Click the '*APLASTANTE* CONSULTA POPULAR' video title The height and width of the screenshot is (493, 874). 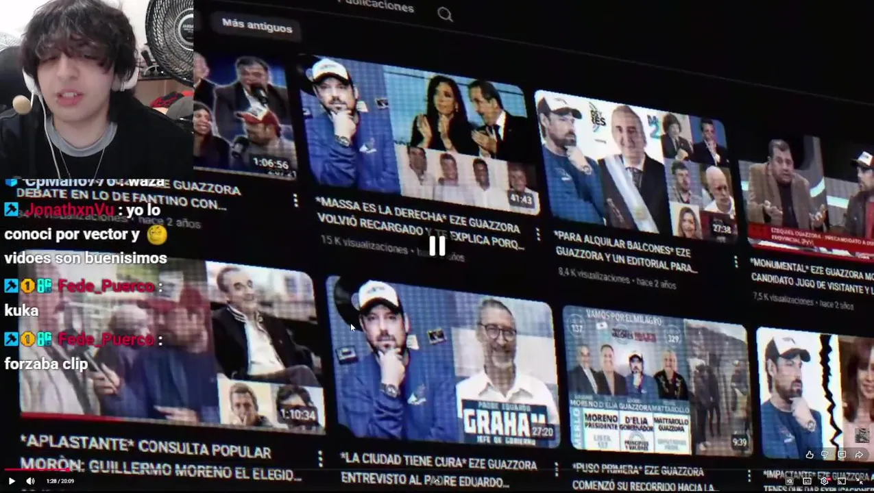pyautogui.click(x=161, y=457)
